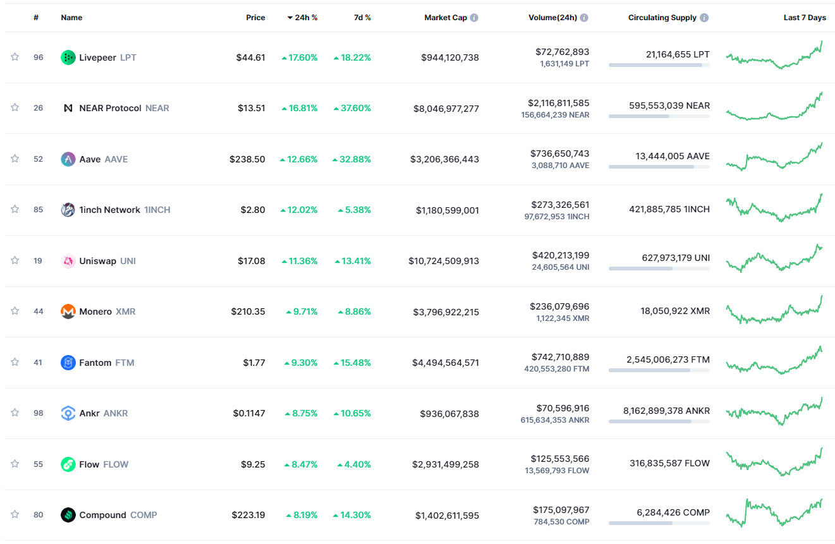The image size is (835, 544).
Task: Sort by the Name column header
Action: click(x=71, y=18)
